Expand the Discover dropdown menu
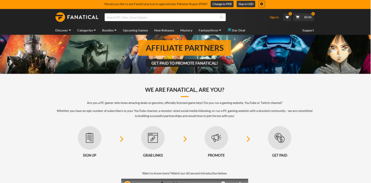371x183 pixels. tap(63, 30)
